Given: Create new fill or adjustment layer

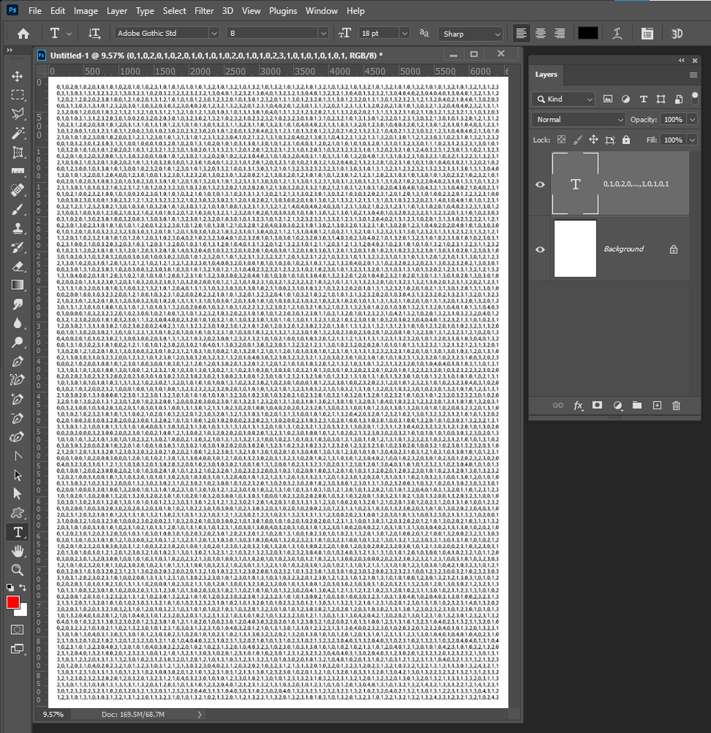Looking at the screenshot, I should click(x=618, y=405).
